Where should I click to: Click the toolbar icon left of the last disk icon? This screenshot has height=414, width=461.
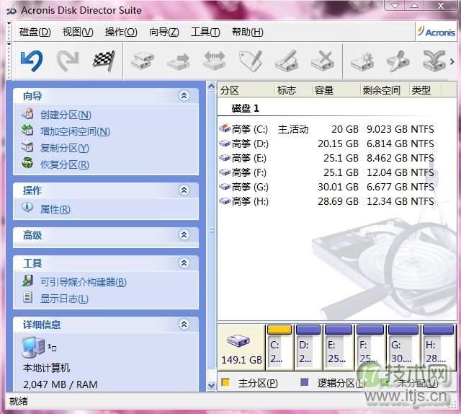[x=398, y=61]
